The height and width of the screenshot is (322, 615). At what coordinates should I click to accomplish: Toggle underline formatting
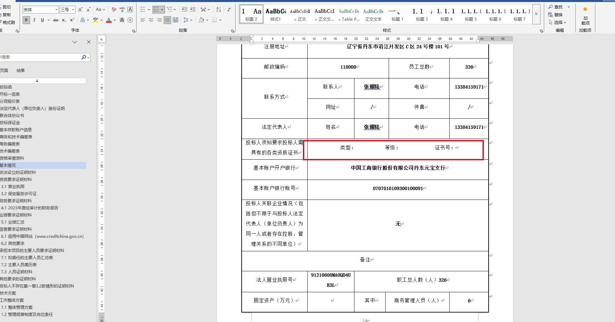click(42, 20)
